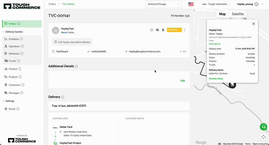269x145 pixels.
Task: Click the order document icon
Action: (x=163, y=30)
